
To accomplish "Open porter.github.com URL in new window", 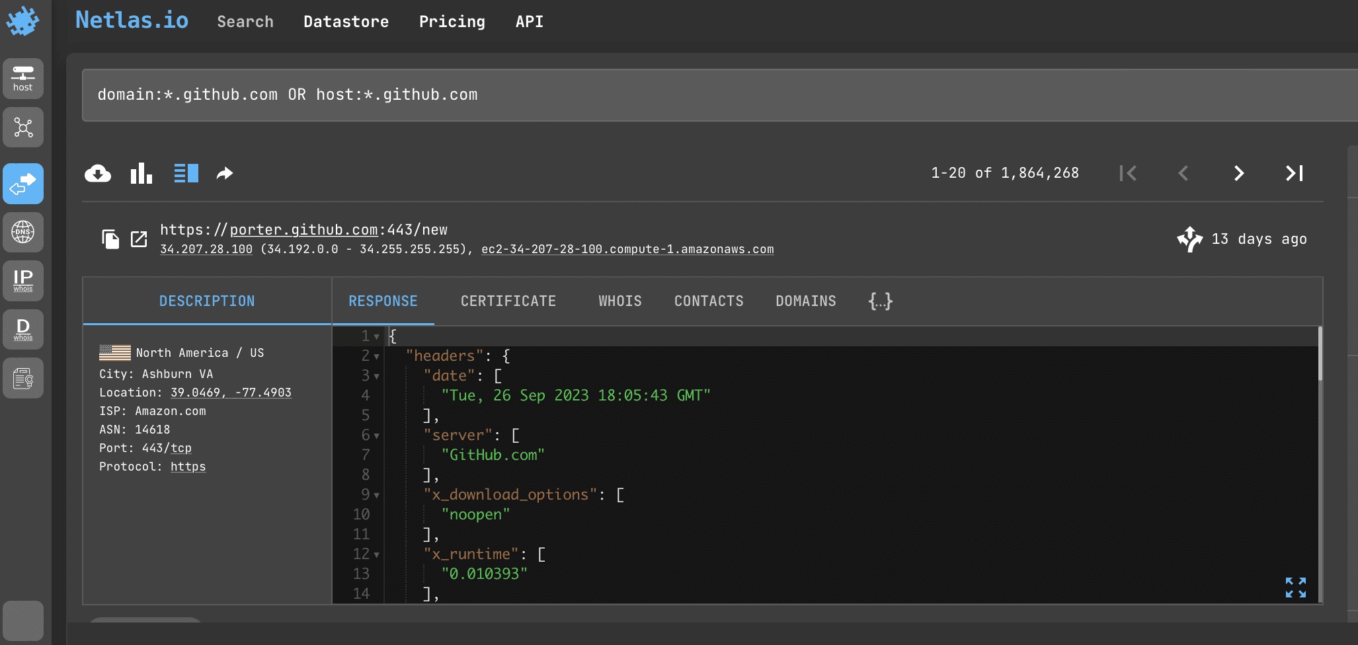I will click(139, 239).
